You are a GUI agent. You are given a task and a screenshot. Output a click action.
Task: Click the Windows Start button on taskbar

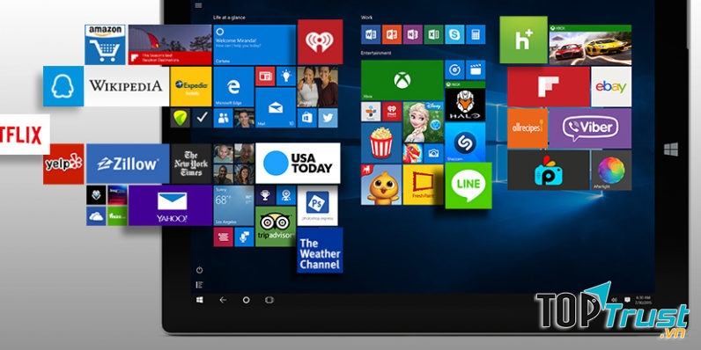[199, 300]
